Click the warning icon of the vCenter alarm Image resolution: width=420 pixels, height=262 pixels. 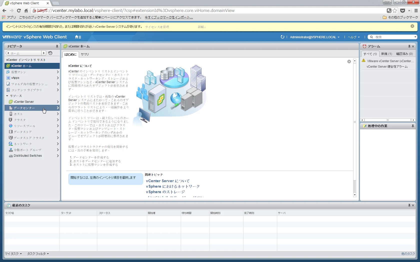tap(363, 61)
